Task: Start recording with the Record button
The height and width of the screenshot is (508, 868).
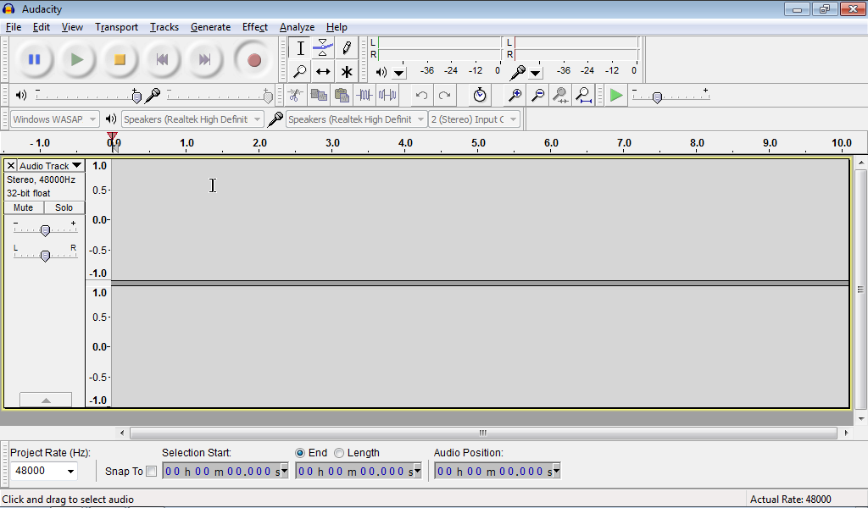Action: pos(254,60)
